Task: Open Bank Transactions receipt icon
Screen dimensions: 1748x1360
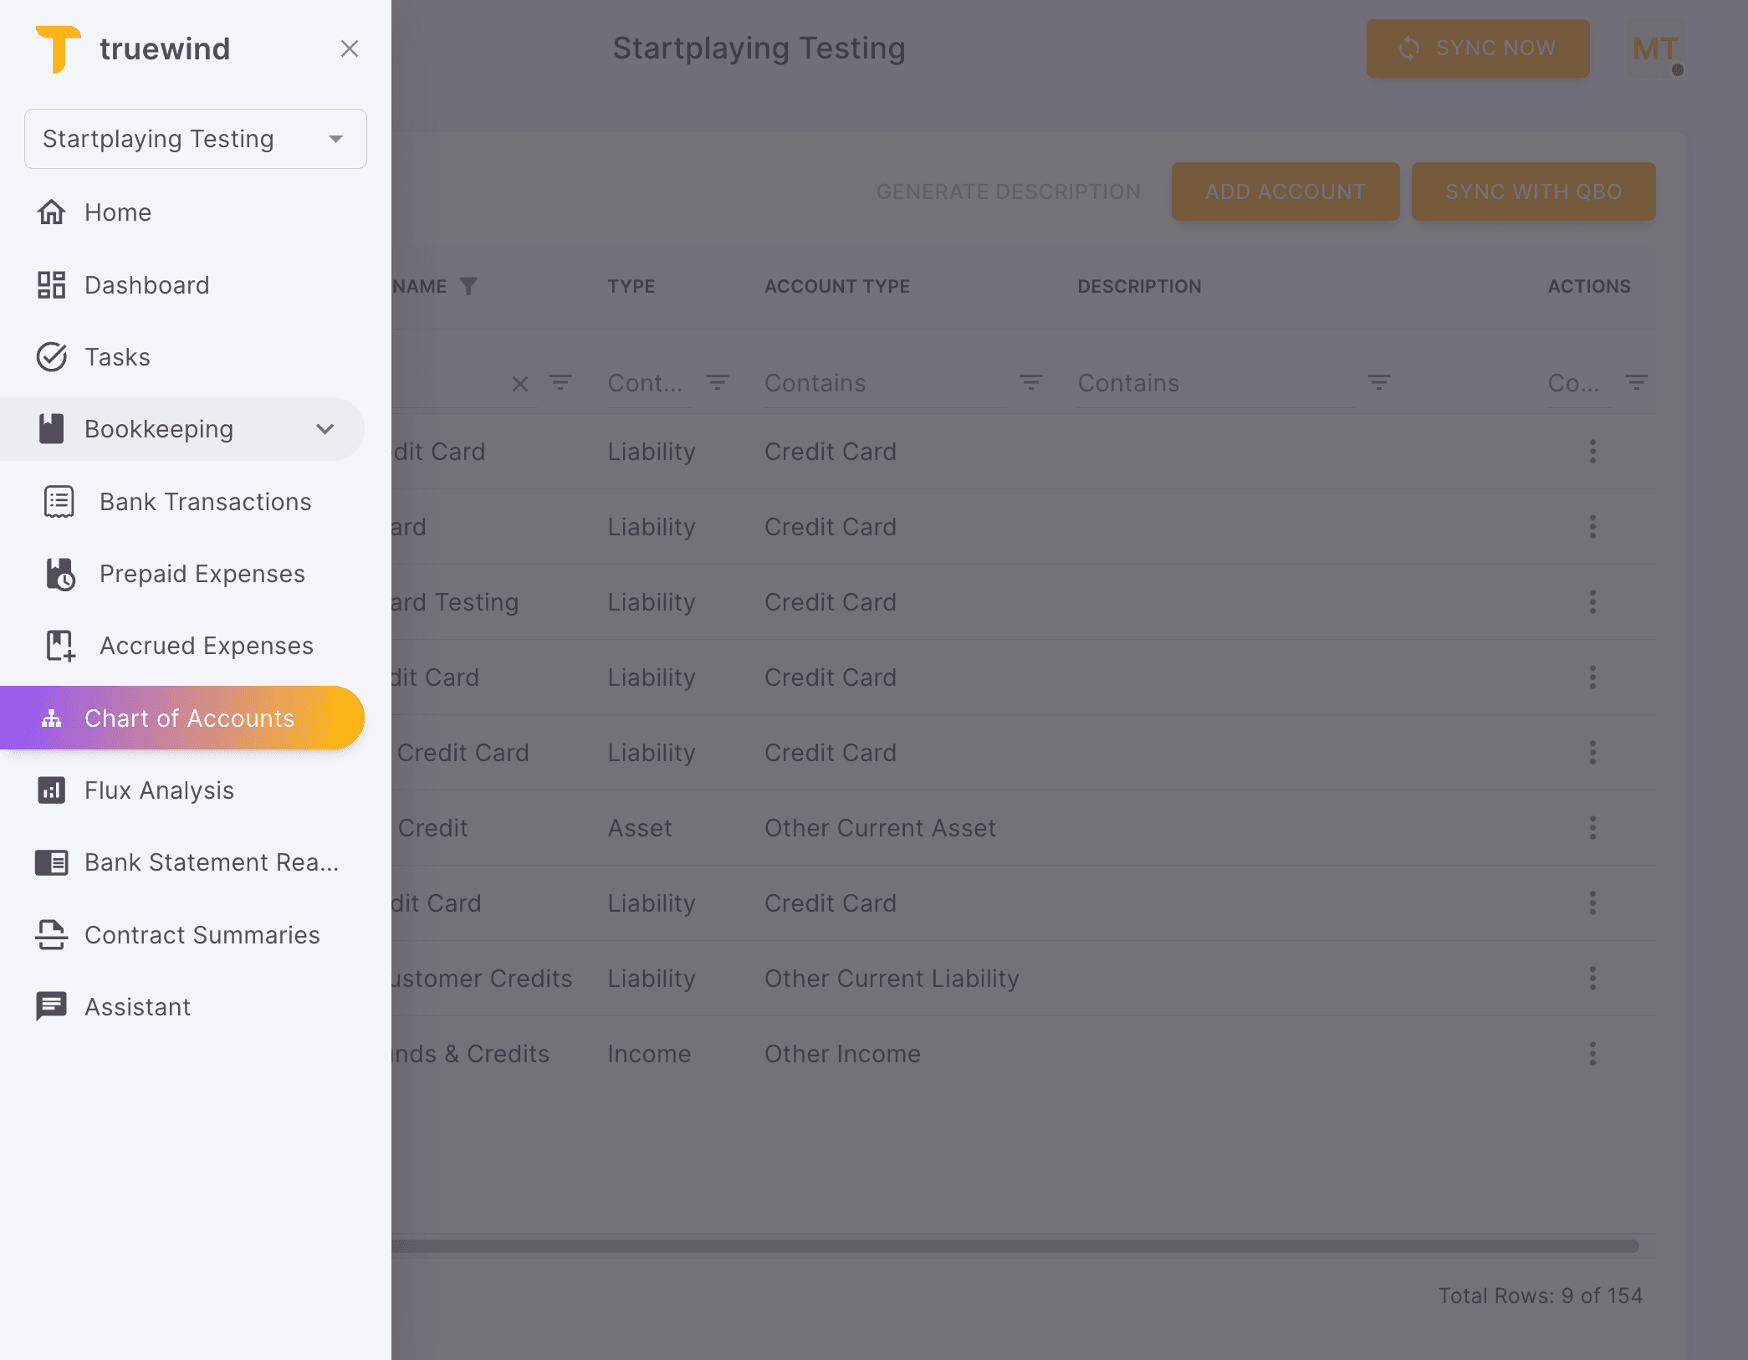Action: pos(59,502)
